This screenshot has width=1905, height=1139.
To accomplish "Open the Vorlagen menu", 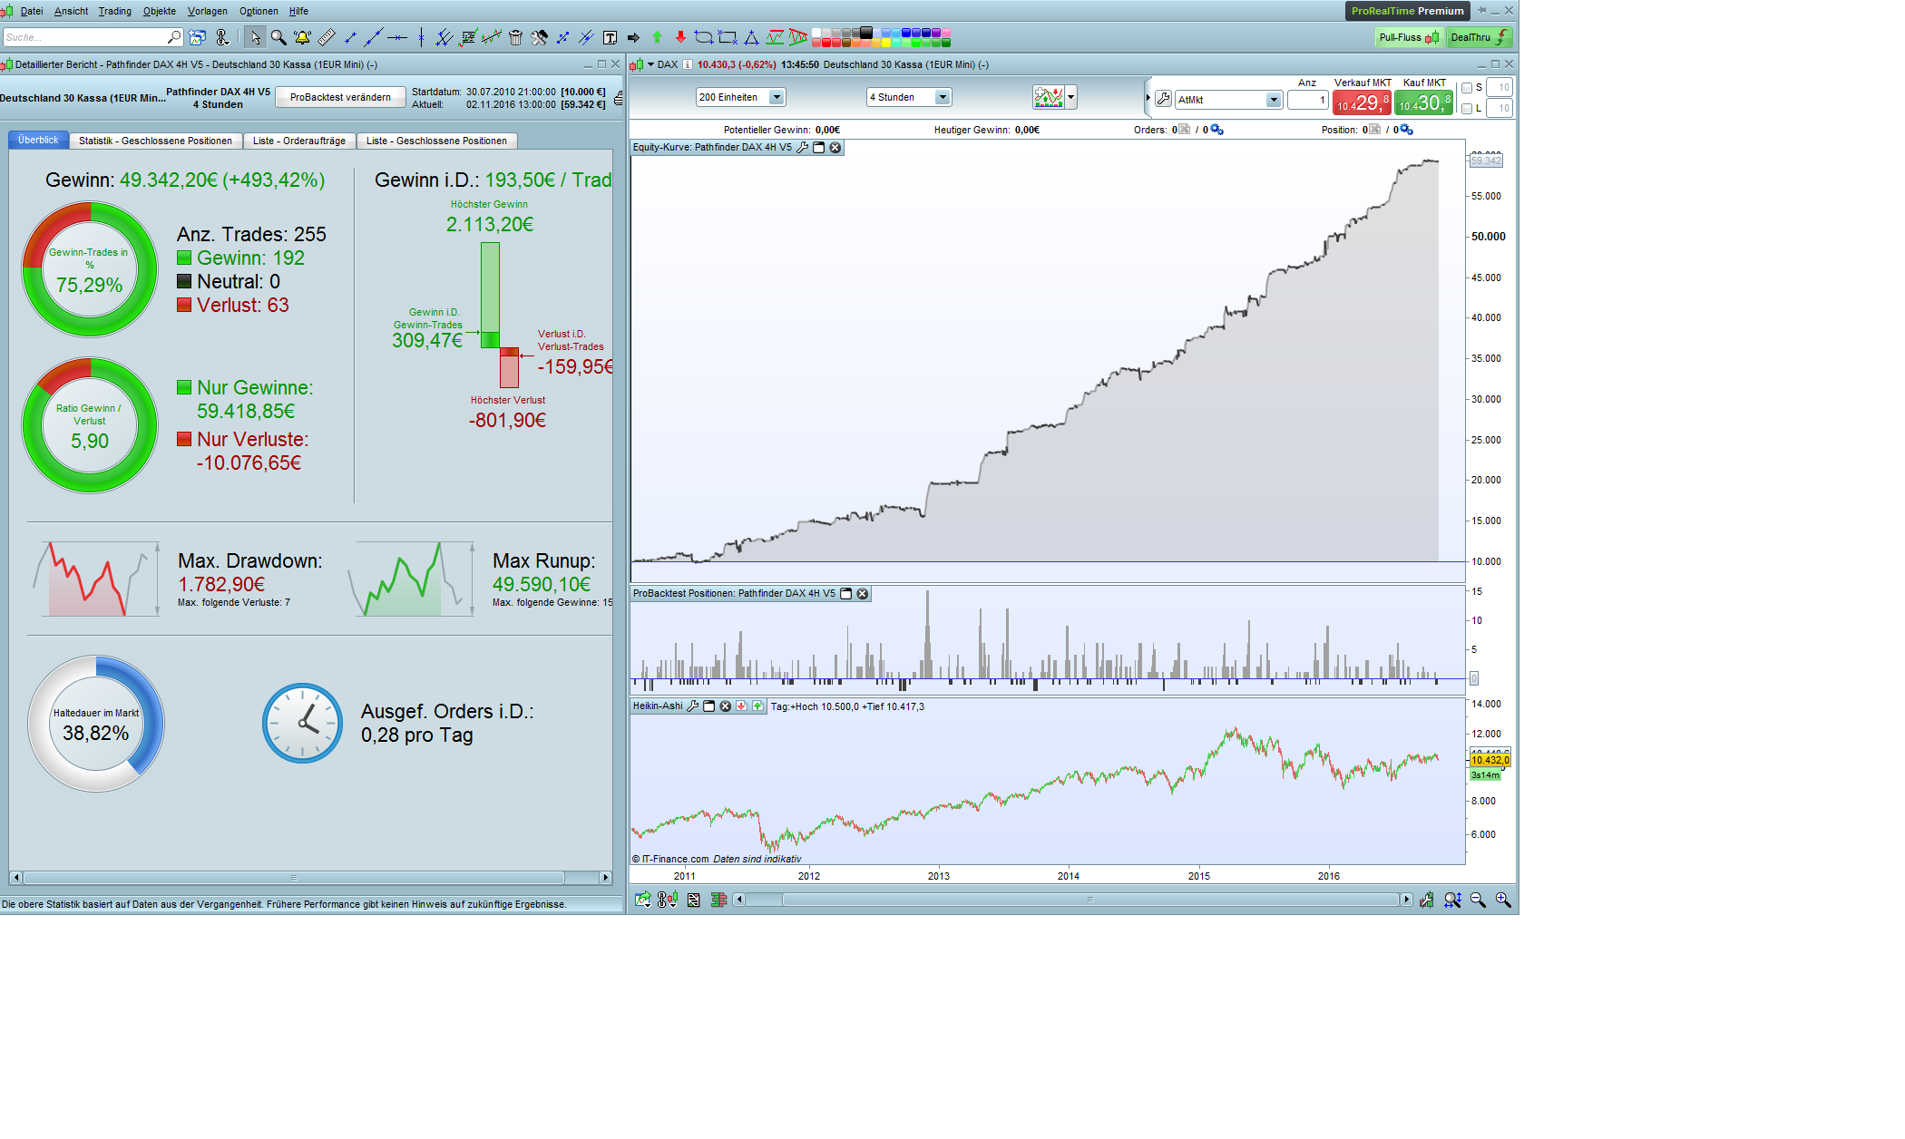I will tap(207, 11).
